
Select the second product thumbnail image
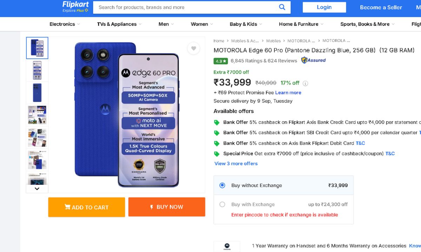[37, 70]
